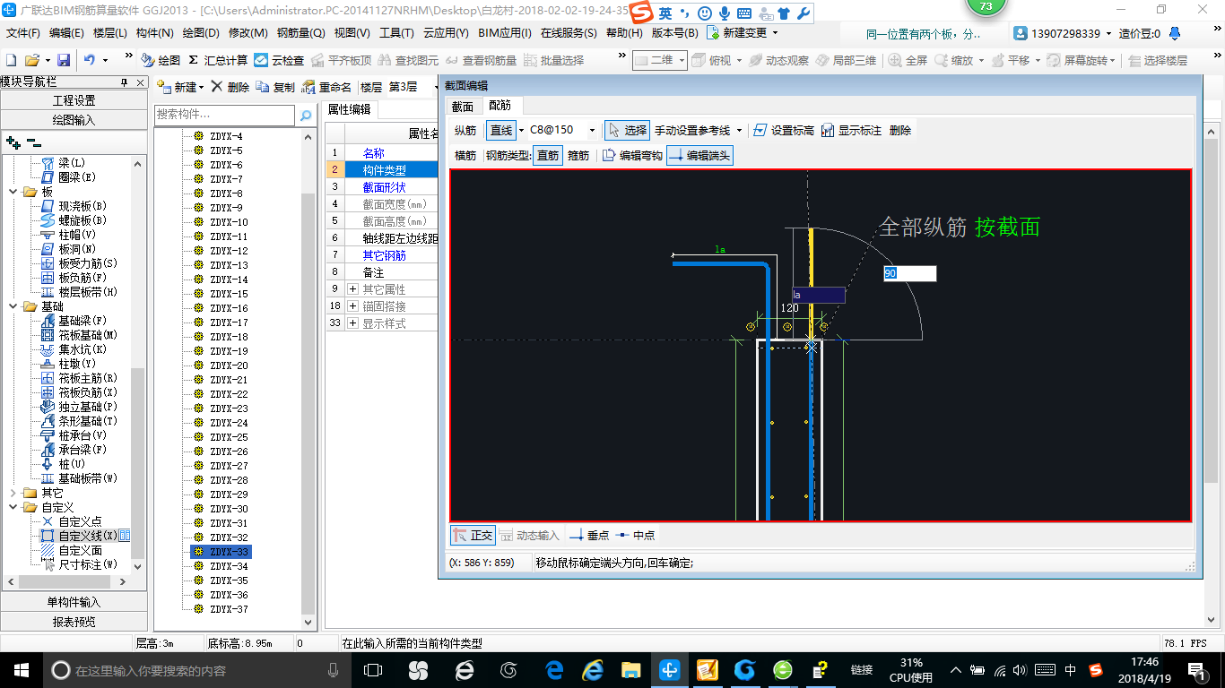Click 动态观察 orbit view tool
This screenshot has width=1225, height=688.
[778, 60]
